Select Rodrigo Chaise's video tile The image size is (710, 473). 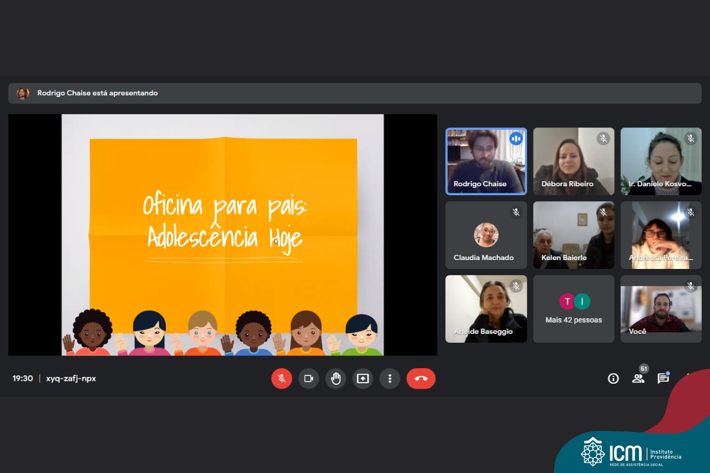486,161
